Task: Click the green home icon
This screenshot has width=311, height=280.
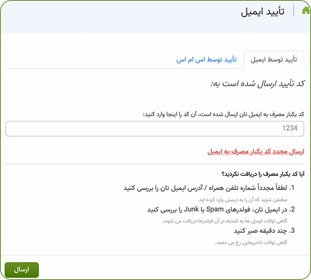Action: (306, 10)
